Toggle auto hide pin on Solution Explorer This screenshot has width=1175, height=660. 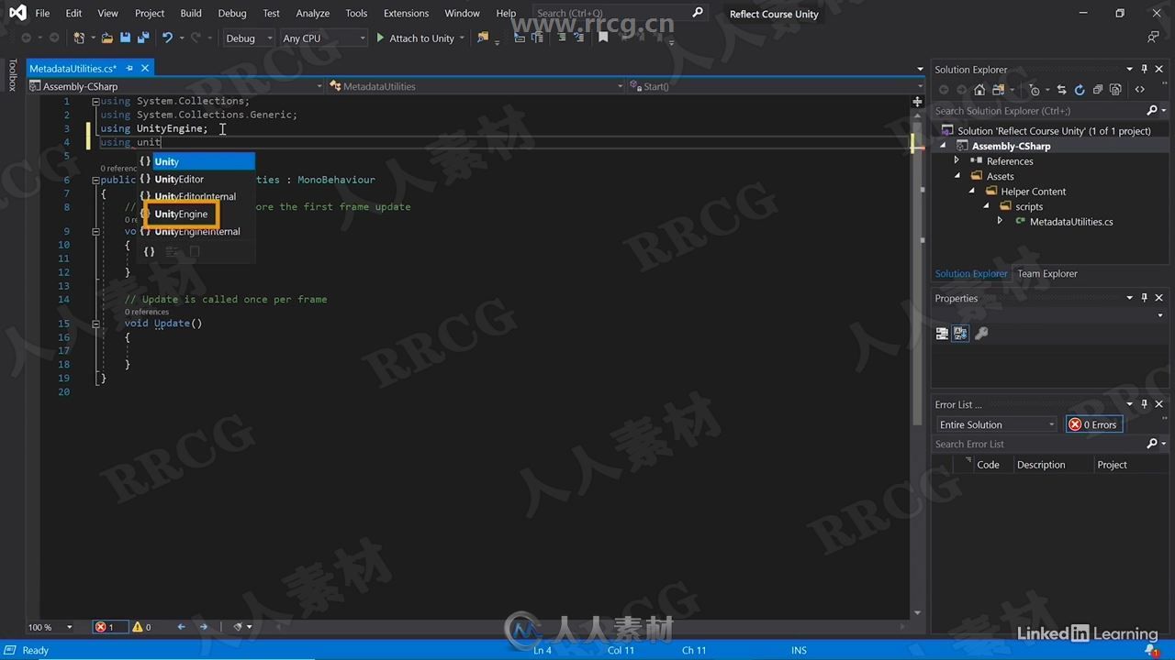1144,69
